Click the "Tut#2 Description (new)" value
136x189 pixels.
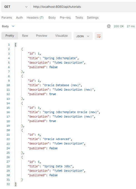(73, 90)
